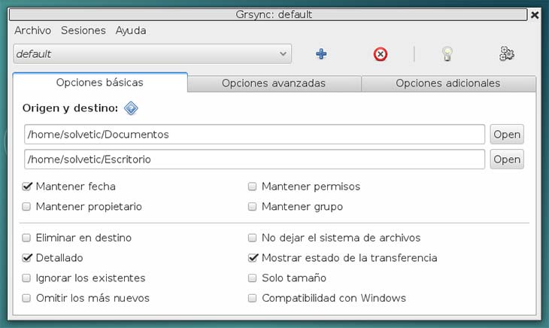Focus the /home/solvetic/Documentos source field
This screenshot has height=328, width=549.
coord(254,135)
